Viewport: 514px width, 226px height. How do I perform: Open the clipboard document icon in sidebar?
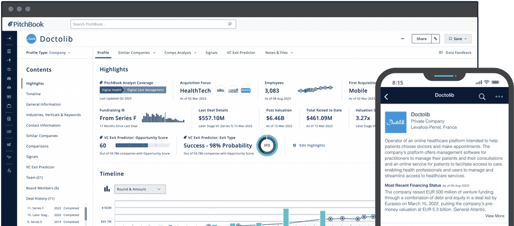9,119
